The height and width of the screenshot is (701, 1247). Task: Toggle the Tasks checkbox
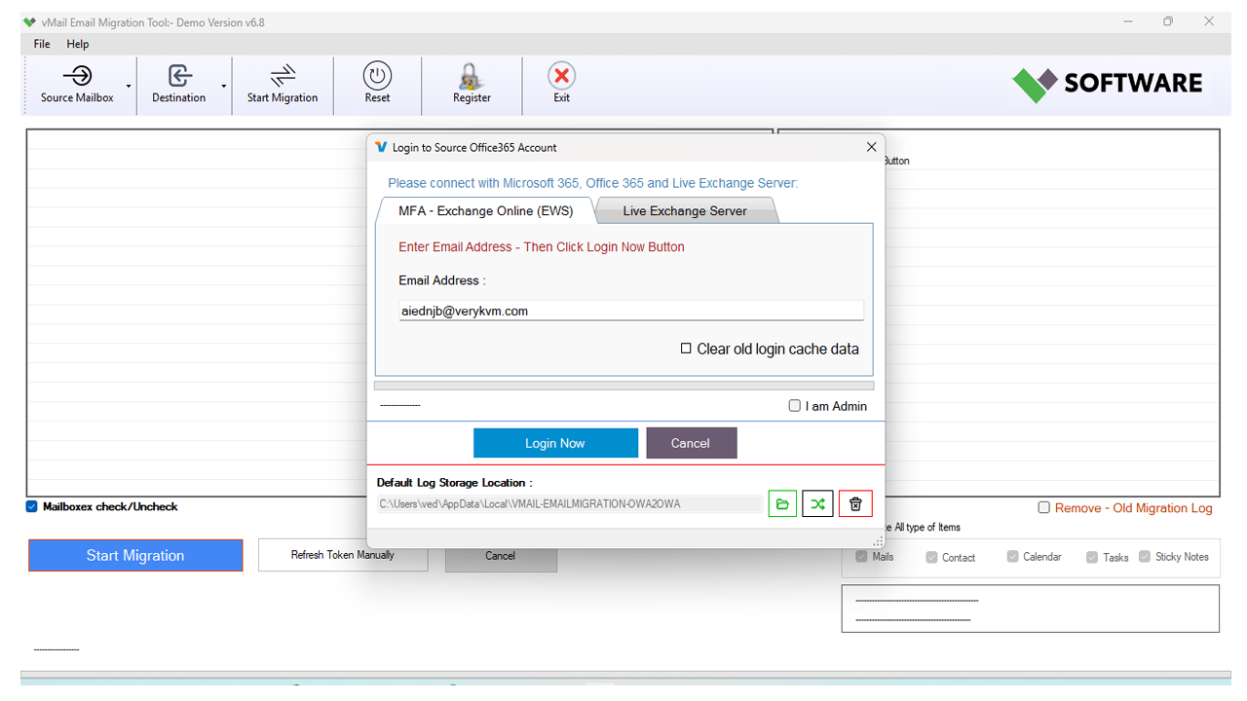(1092, 557)
